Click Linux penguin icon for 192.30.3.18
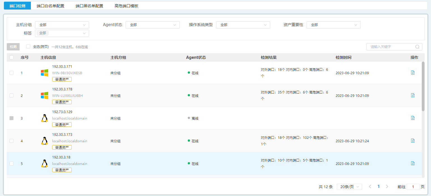Screen dimensions: 431x196 pos(44,164)
